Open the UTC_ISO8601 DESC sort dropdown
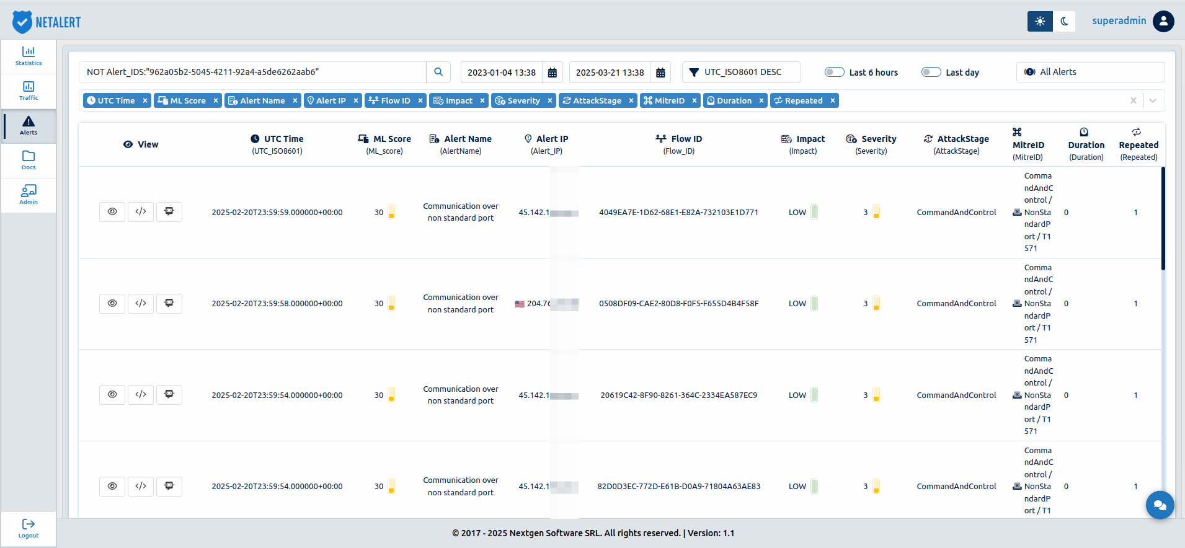This screenshot has height=548, width=1185. pyautogui.click(x=742, y=72)
